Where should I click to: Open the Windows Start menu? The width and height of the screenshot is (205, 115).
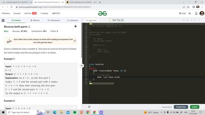(3, 112)
